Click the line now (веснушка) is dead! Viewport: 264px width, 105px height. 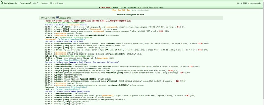click(x=66, y=25)
